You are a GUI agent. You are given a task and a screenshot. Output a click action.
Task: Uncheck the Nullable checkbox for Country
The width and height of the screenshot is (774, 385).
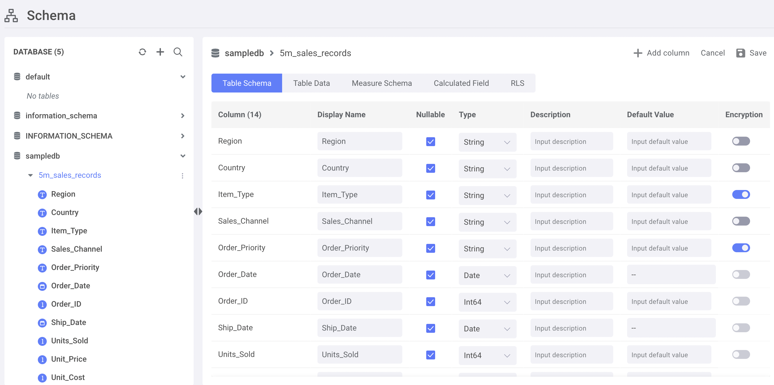[430, 168]
